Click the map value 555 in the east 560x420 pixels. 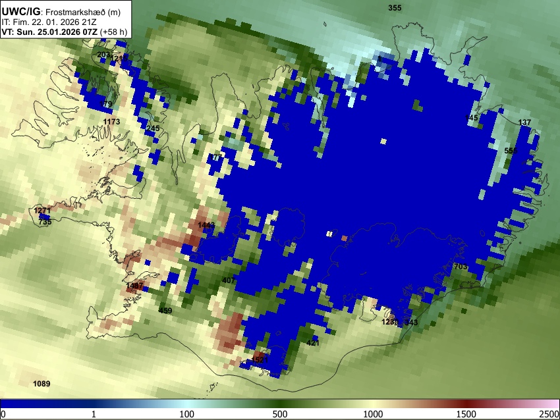511,151
